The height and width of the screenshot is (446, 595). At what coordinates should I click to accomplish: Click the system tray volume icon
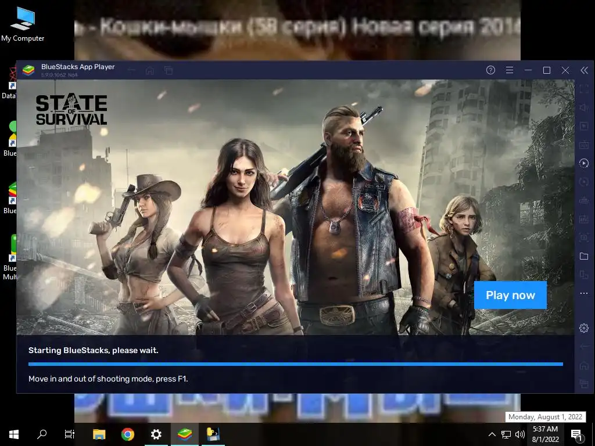pos(520,434)
